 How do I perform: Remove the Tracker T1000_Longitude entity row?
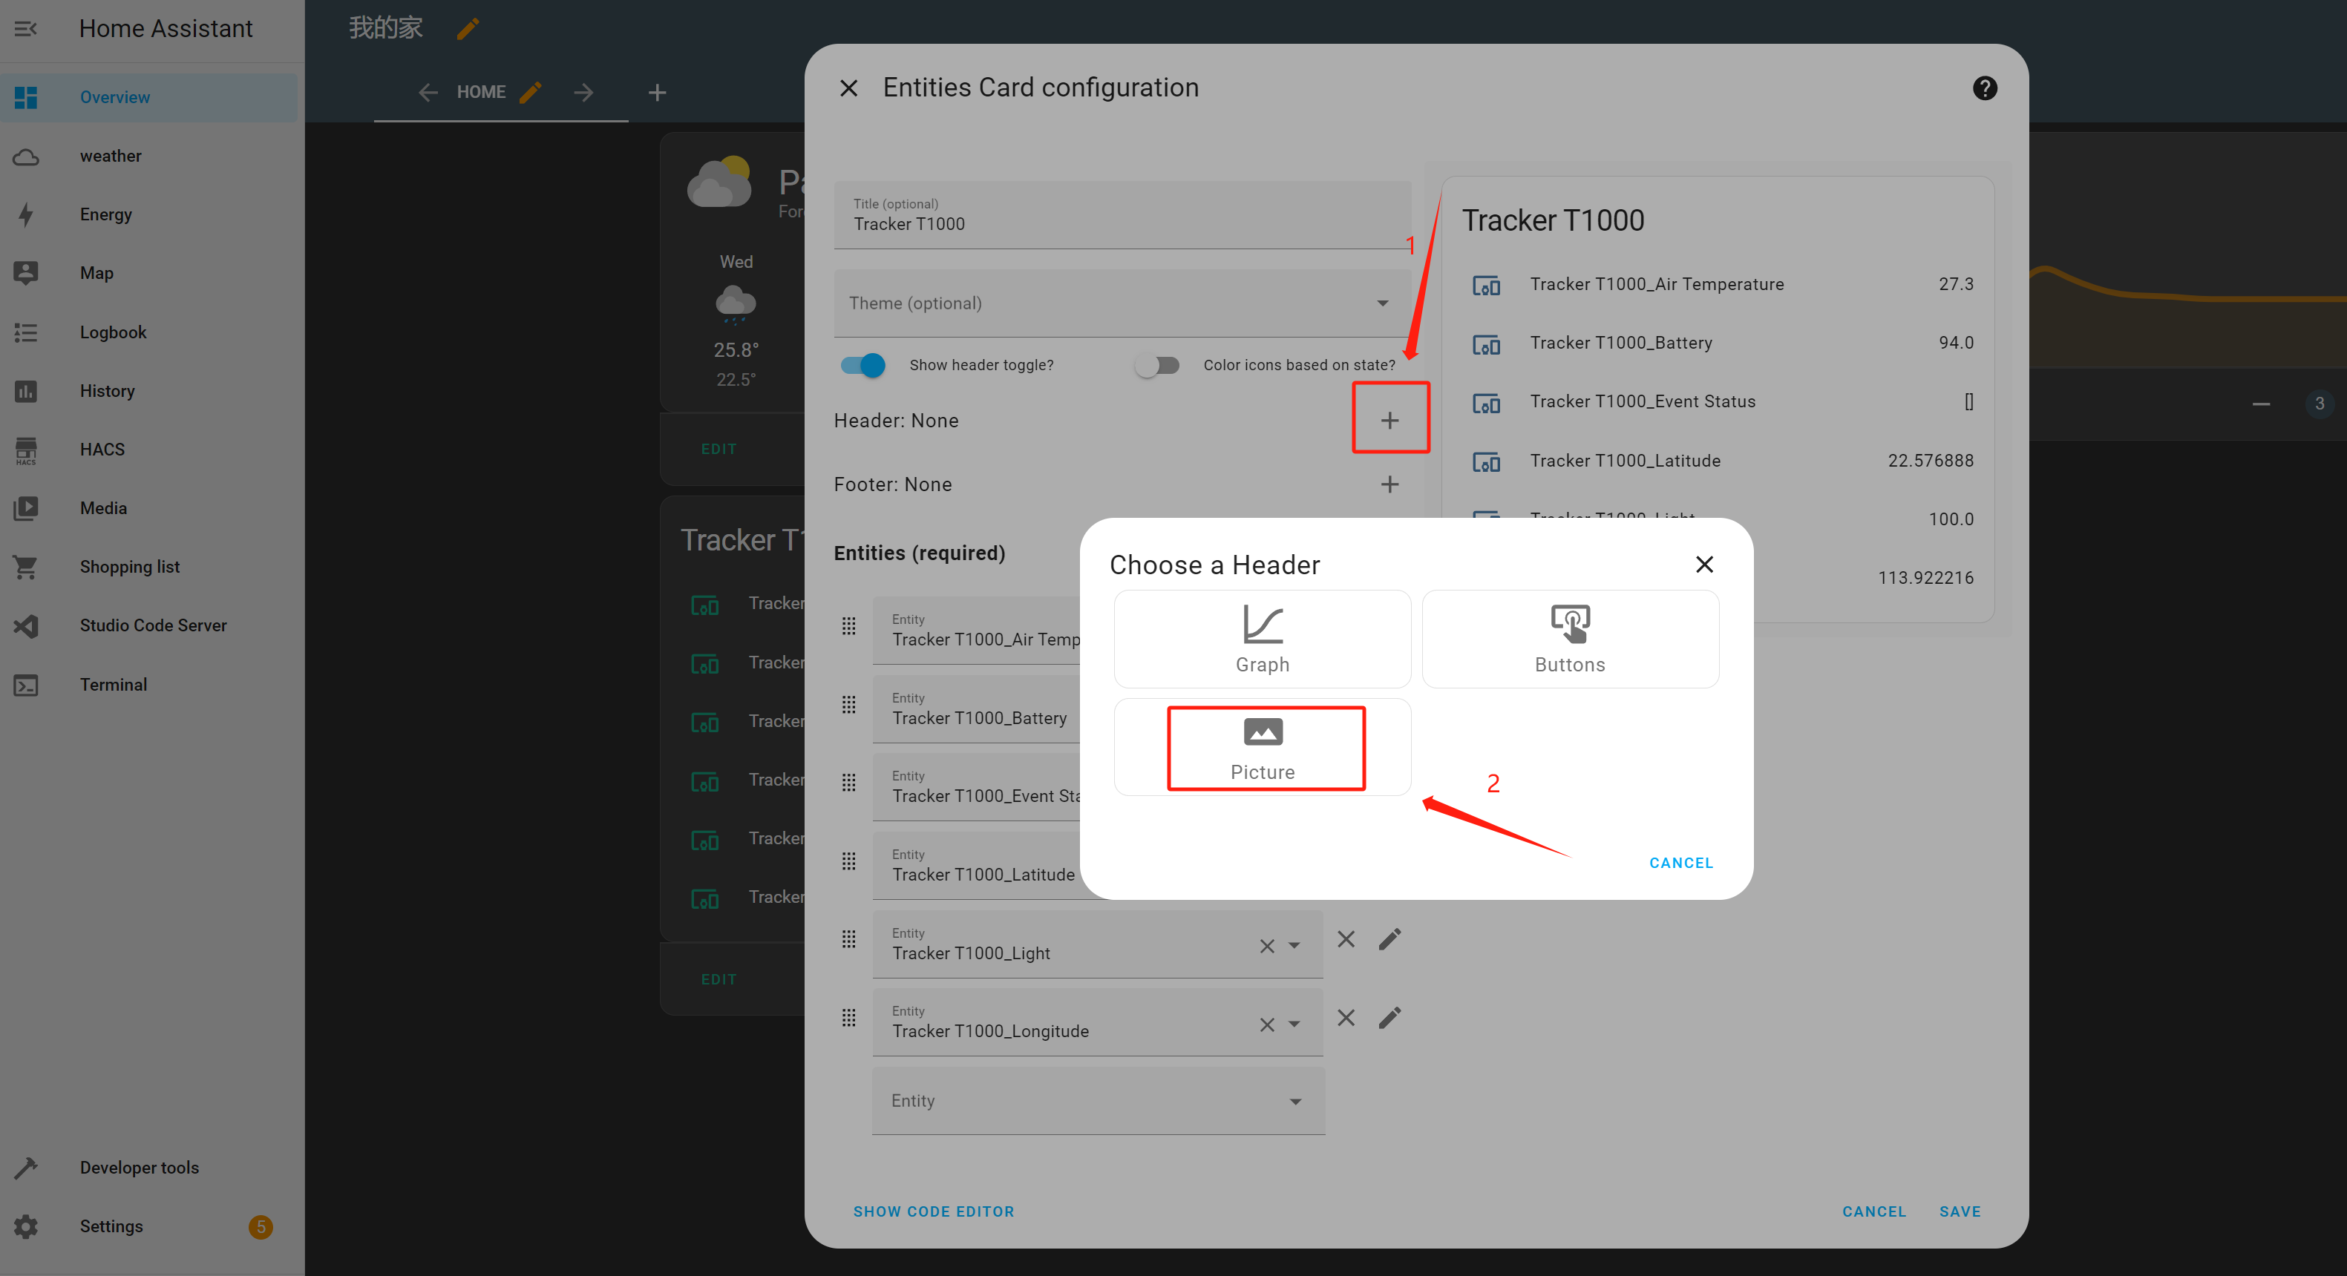pos(1346,1017)
